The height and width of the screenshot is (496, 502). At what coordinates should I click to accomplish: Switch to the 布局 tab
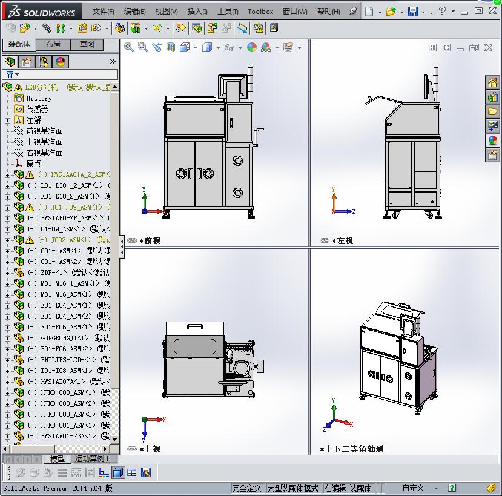pos(53,44)
